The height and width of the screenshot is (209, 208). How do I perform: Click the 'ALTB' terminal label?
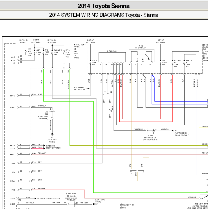tap(13, 60)
